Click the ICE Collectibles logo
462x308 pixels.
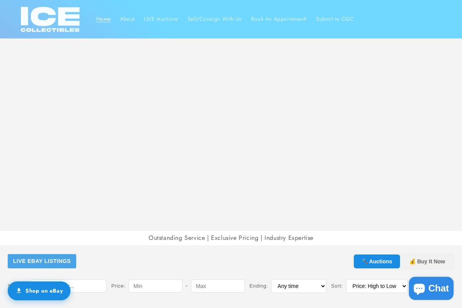[x=50, y=19]
